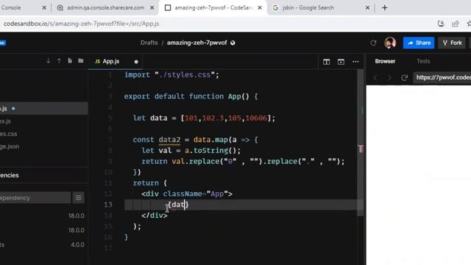Image resolution: width=471 pixels, height=265 pixels.
Task: Click the refresh icon in CodeSandbox header
Action: pyautogui.click(x=373, y=43)
